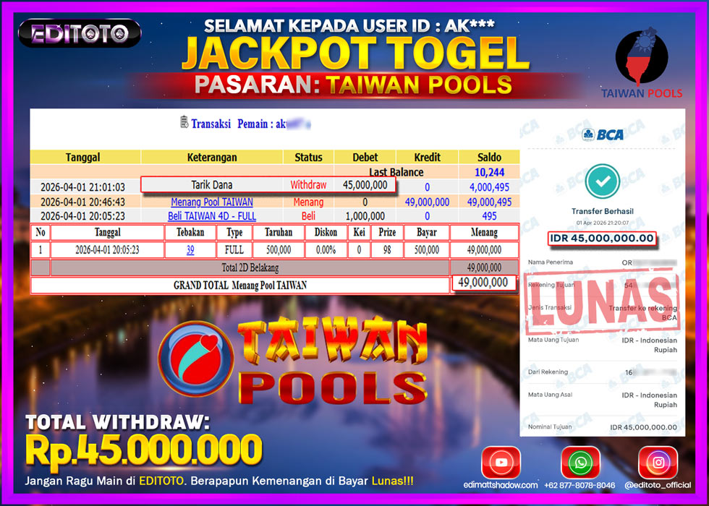Screen dimensions: 709x506
Task: Click the green transfer success checkmark
Action: (602, 181)
